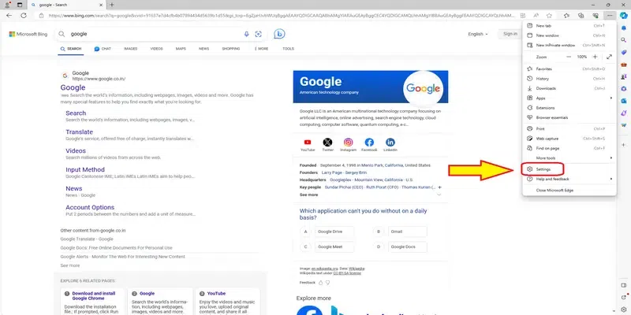The width and height of the screenshot is (631, 315).
Task: Open the Account Options sublink
Action: 90,207
